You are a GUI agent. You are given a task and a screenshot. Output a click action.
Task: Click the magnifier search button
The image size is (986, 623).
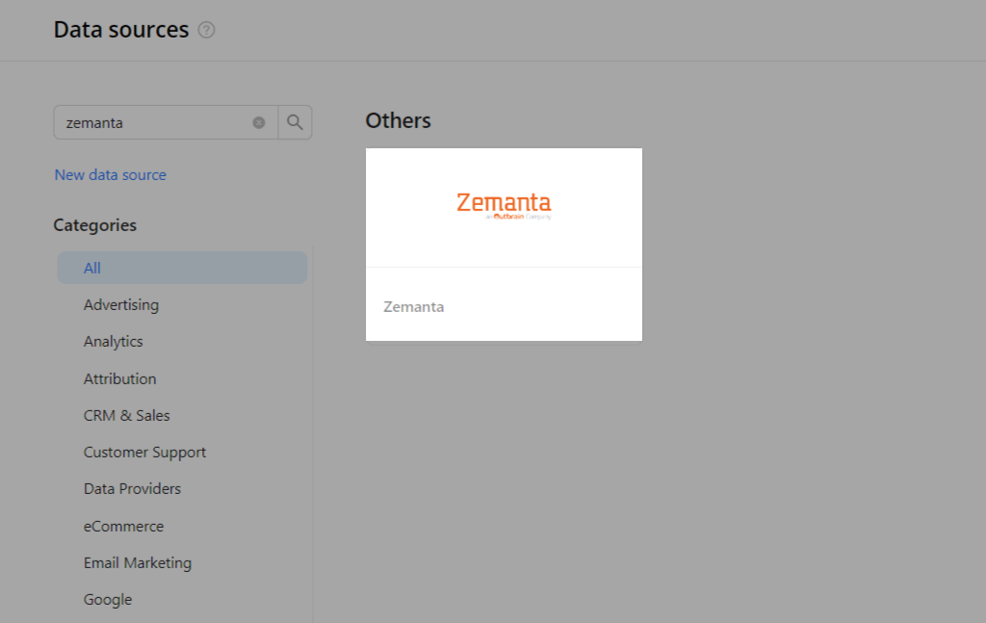coord(295,122)
